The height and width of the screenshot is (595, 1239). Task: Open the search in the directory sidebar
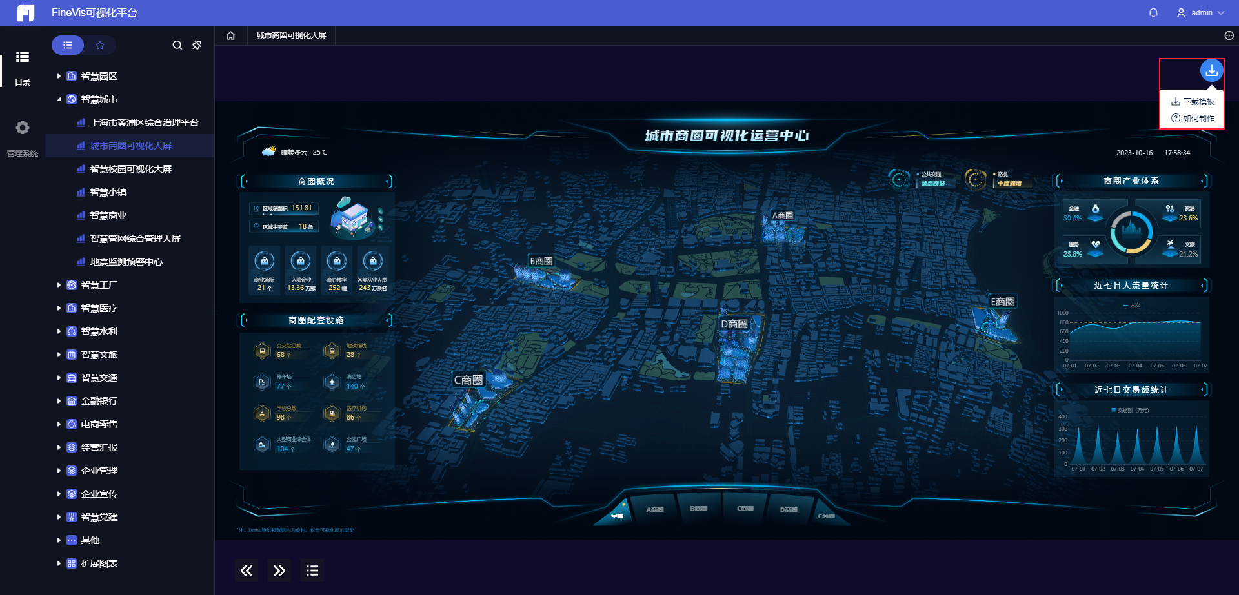click(x=177, y=45)
